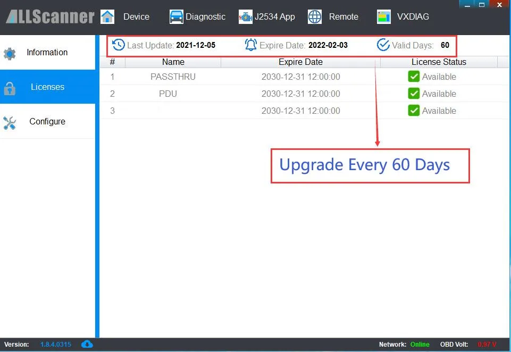Open the Diagnostic section
511x352 pixels.
205,16
